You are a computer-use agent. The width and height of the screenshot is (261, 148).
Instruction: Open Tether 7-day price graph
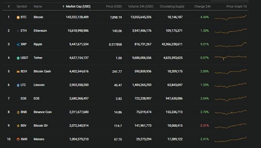pyautogui.click(x=230, y=58)
